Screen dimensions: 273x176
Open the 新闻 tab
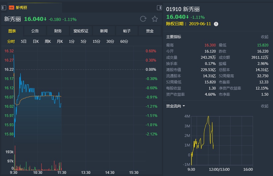tap(104, 31)
